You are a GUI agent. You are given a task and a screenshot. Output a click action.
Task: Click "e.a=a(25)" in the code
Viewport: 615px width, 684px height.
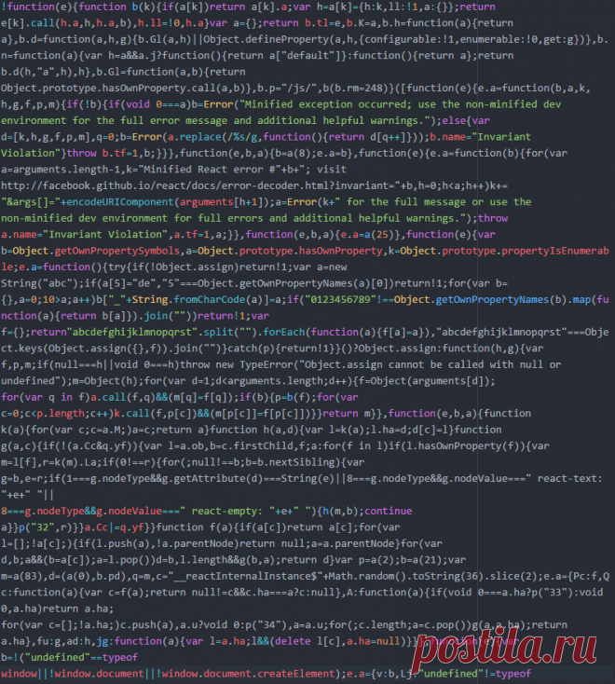(368, 235)
